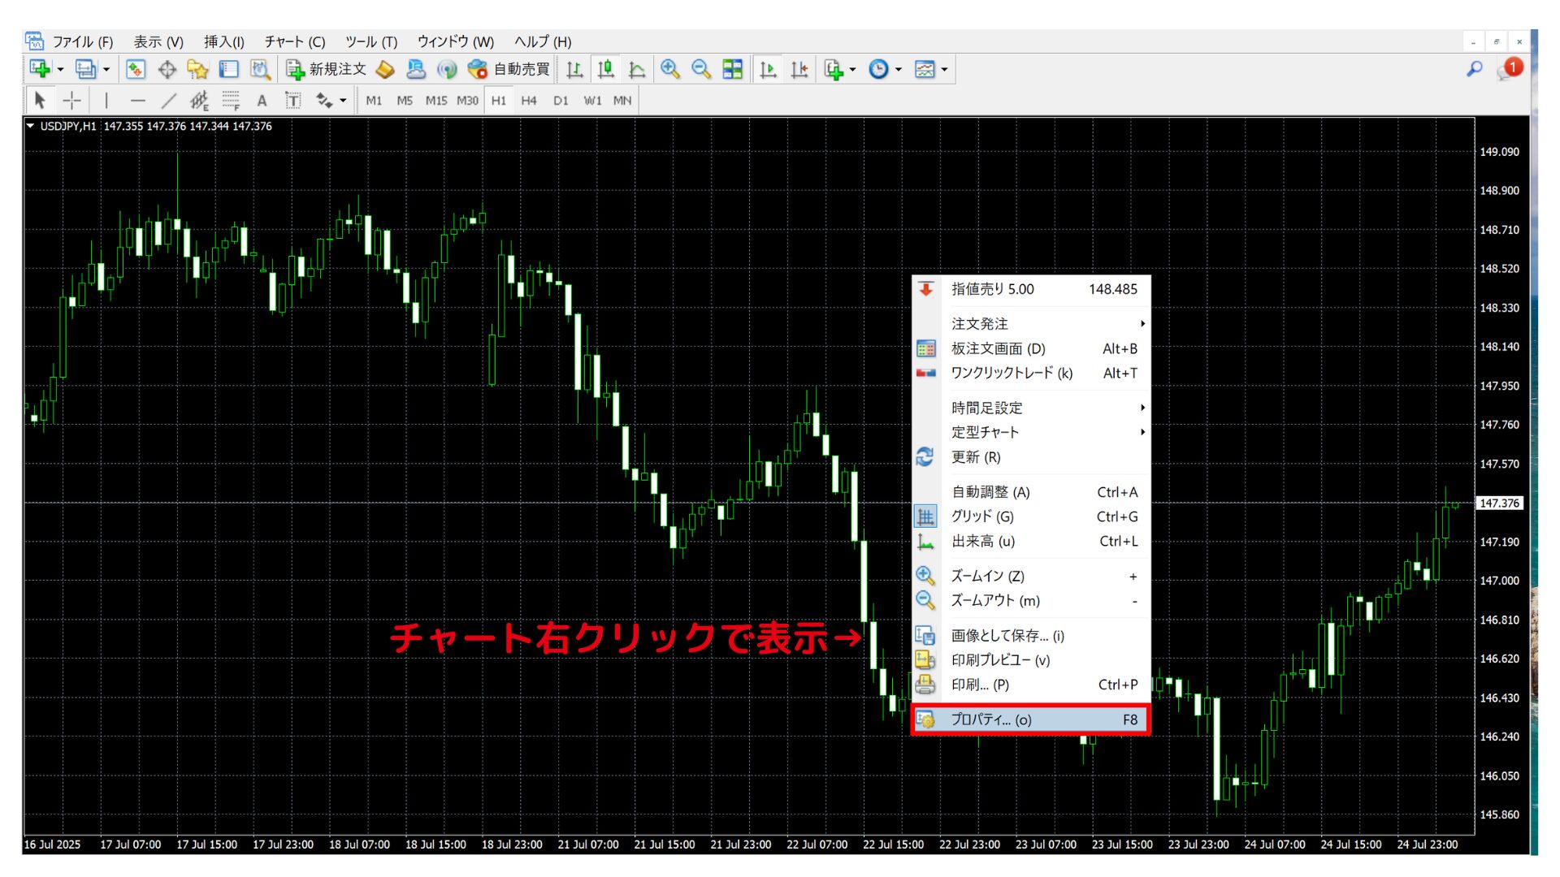Screen dimensions: 1560x877
Task: Toggle volume display via 出来高 entry
Action: (984, 542)
